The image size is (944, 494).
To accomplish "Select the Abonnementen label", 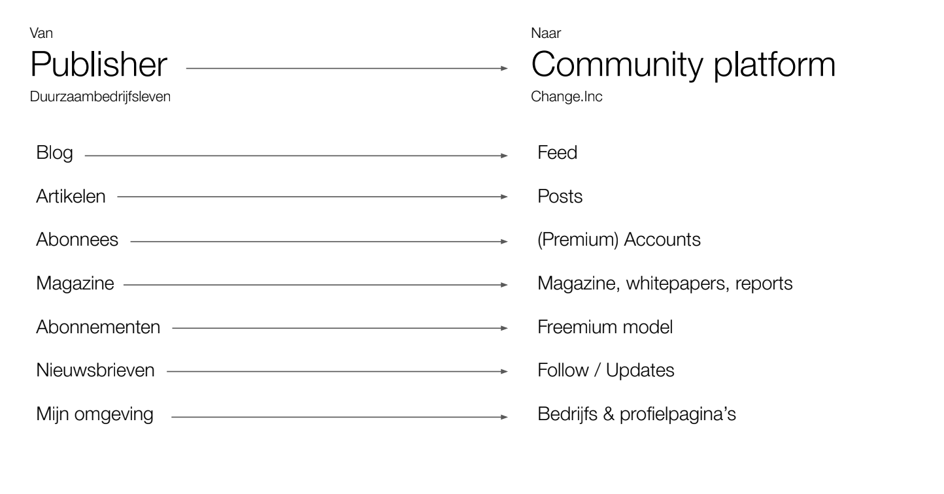I will 98,327.
